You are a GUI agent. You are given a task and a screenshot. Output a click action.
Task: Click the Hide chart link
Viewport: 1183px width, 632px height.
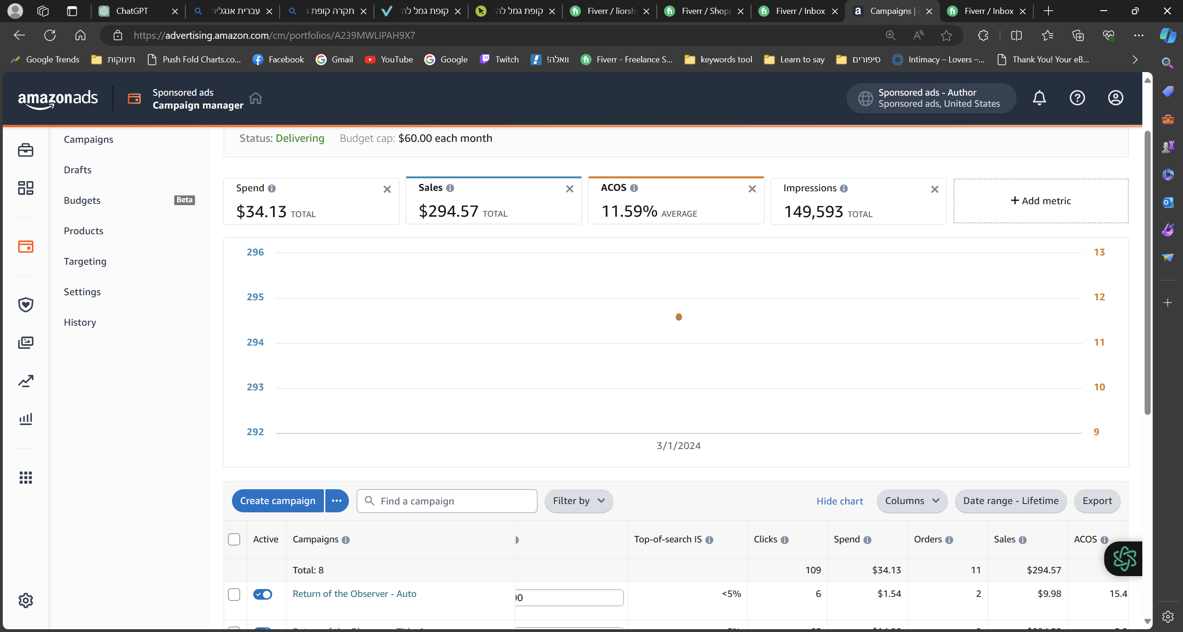(x=840, y=501)
